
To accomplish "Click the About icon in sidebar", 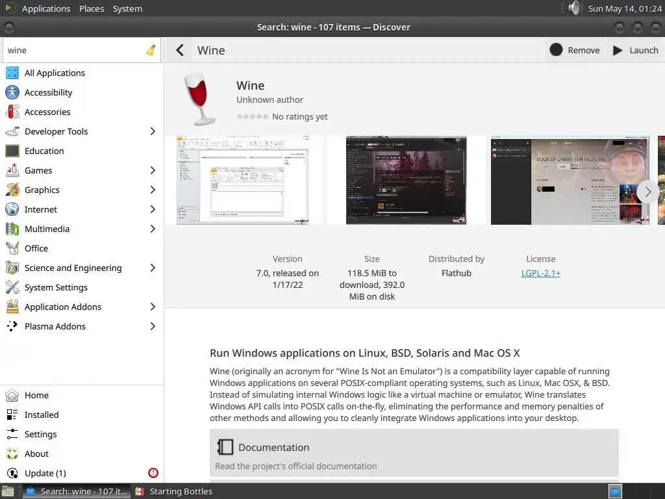I will click(x=12, y=454).
